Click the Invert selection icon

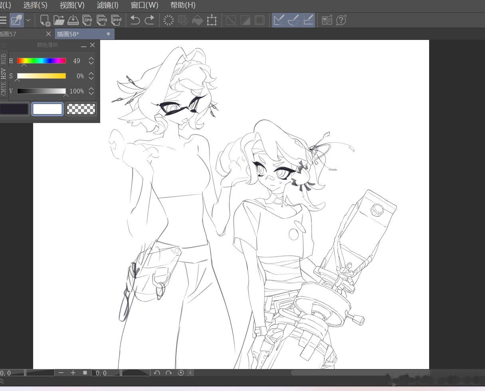(x=245, y=20)
